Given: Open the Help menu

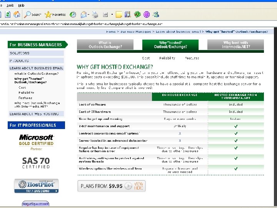Looking at the screenshot, I should 21,5.
